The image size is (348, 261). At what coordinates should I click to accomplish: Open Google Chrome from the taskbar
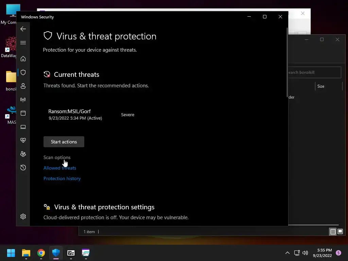point(41,253)
